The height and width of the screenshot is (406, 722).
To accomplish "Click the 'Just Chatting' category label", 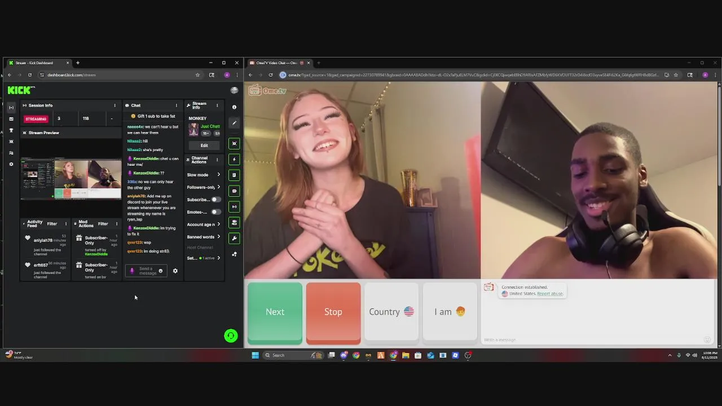I will (x=210, y=127).
